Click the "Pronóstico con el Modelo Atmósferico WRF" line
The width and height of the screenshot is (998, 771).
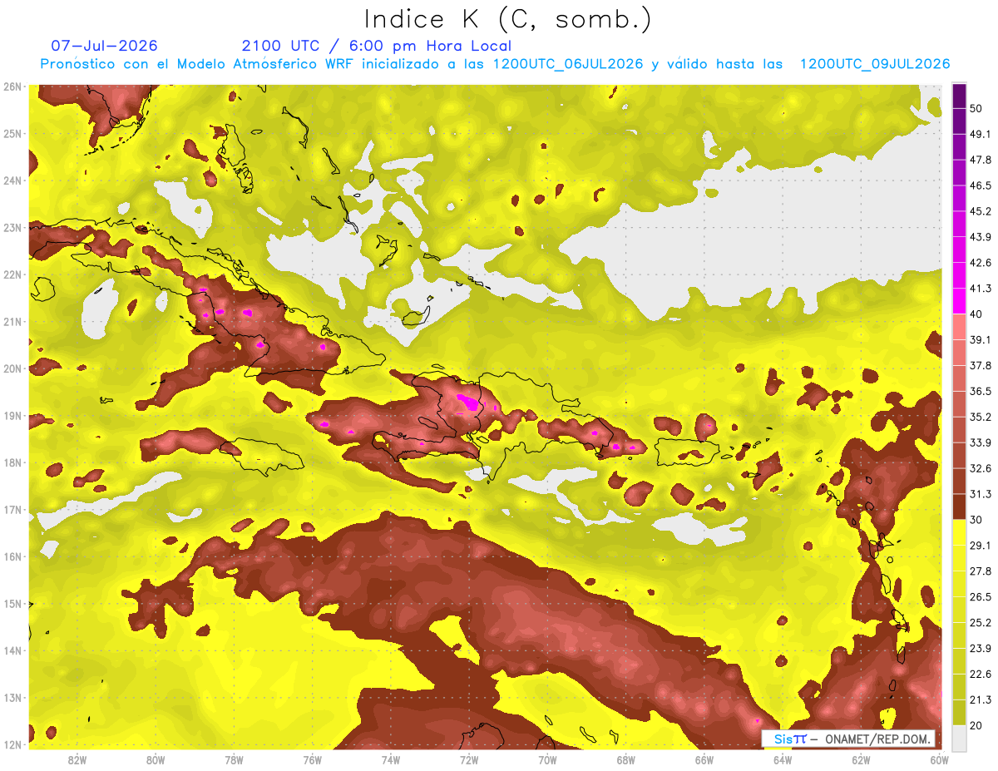pos(495,64)
